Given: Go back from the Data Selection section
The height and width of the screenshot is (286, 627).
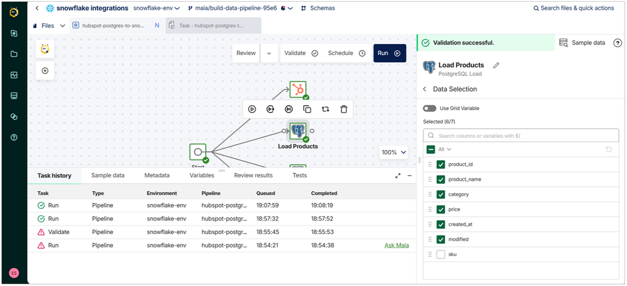Looking at the screenshot, I should [425, 89].
